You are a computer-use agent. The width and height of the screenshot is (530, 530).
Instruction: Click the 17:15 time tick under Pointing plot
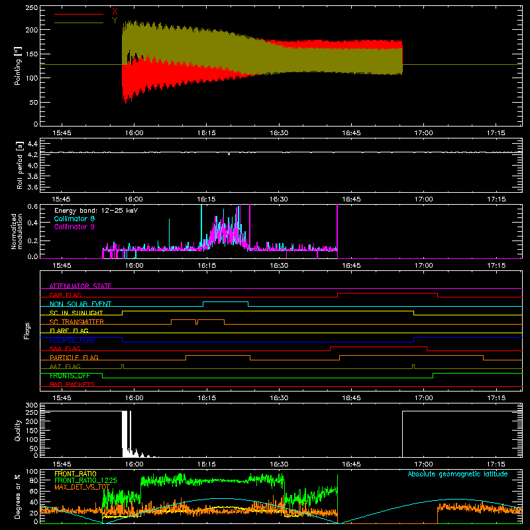[496, 133]
